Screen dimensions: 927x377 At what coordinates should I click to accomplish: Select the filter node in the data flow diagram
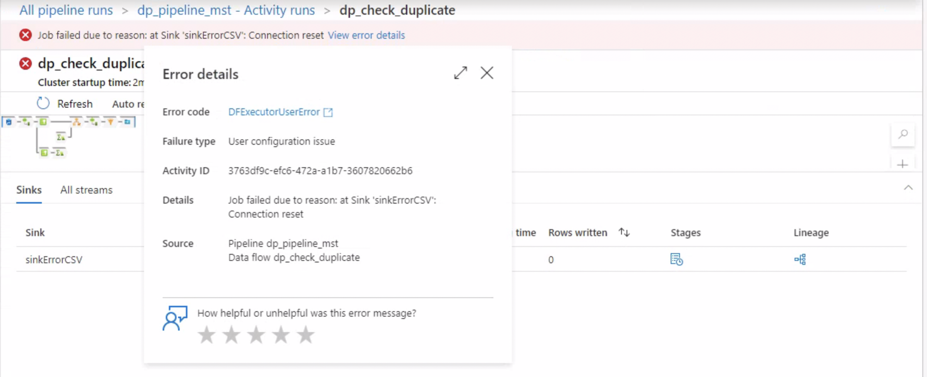pyautogui.click(x=111, y=122)
